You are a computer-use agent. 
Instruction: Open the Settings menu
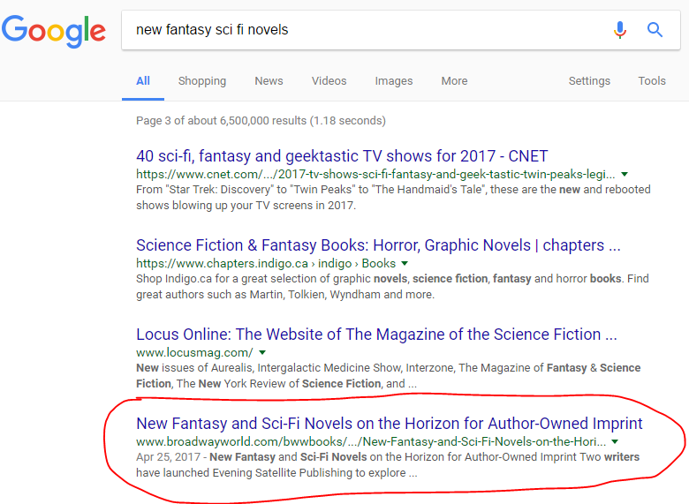point(589,81)
